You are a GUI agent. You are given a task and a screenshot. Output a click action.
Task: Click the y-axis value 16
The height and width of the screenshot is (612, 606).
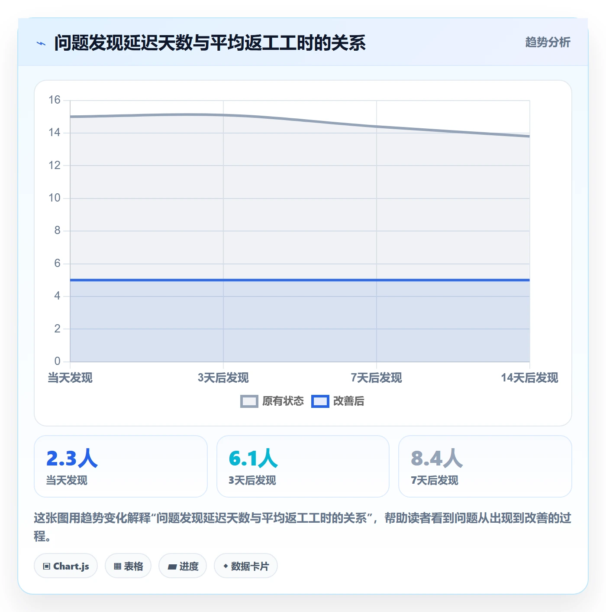[x=55, y=100]
